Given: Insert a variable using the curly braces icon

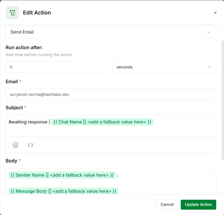Looking at the screenshot, I should tap(30, 145).
